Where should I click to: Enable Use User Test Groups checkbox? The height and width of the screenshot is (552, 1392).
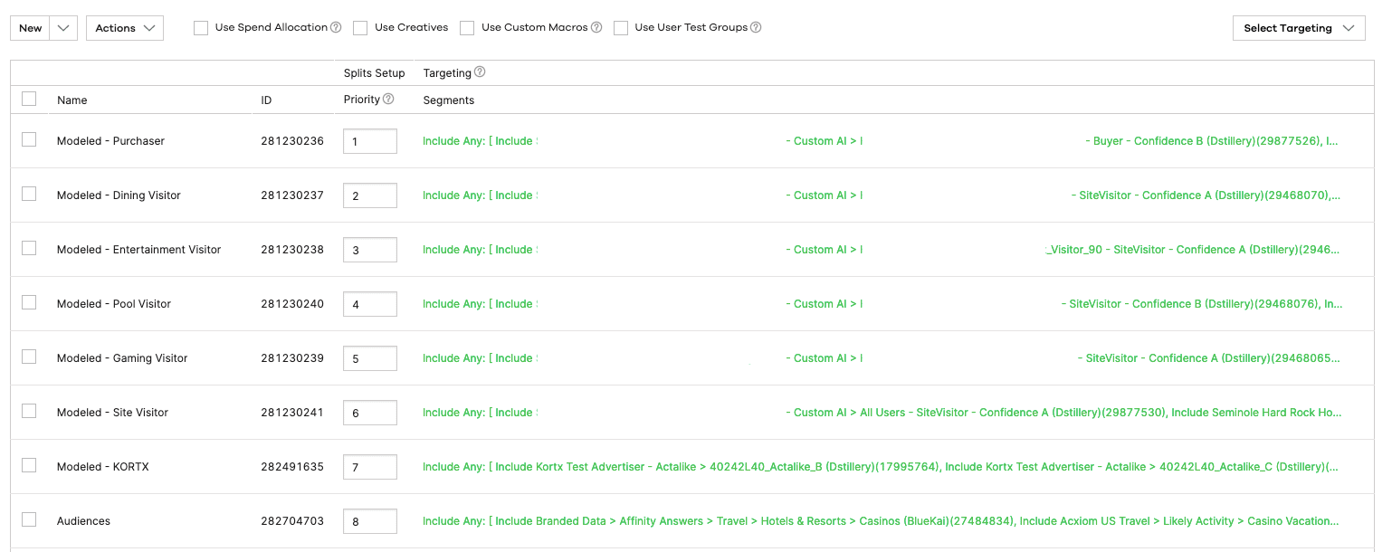point(621,28)
